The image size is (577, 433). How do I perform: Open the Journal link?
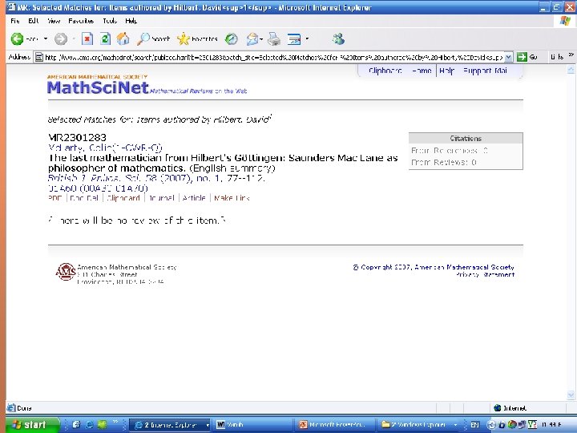pyautogui.click(x=161, y=198)
